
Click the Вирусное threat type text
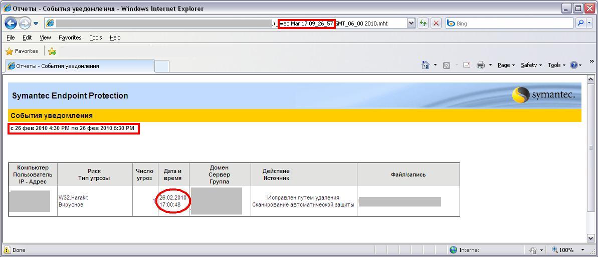(x=71, y=204)
